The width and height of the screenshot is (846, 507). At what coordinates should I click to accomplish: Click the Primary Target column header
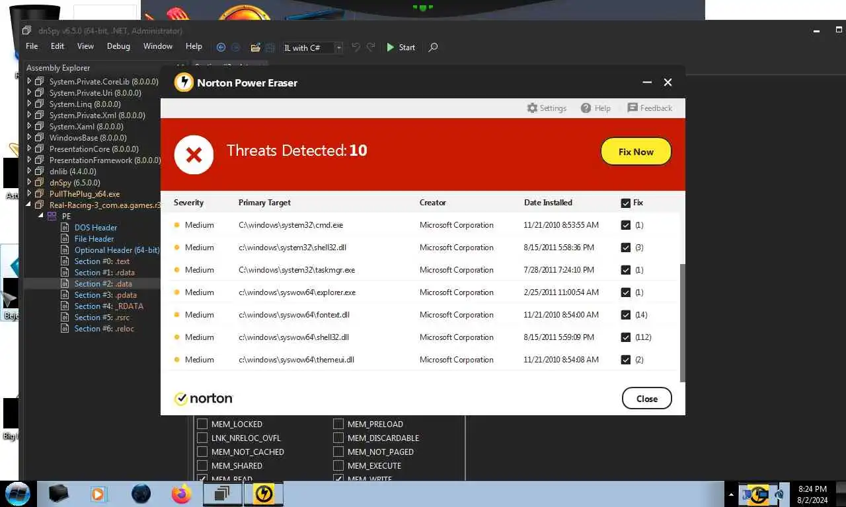(264, 203)
